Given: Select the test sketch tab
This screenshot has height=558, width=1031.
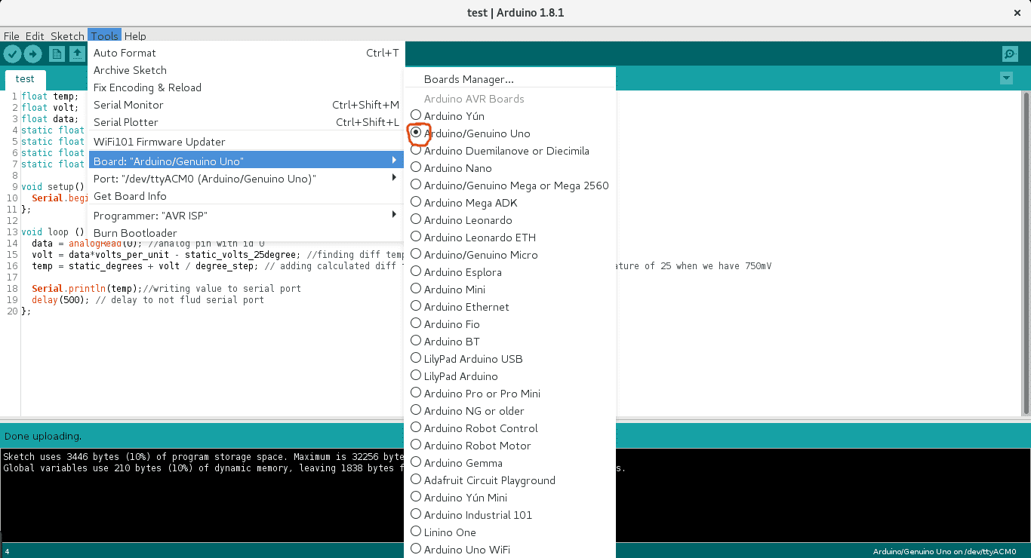Looking at the screenshot, I should click(x=25, y=79).
